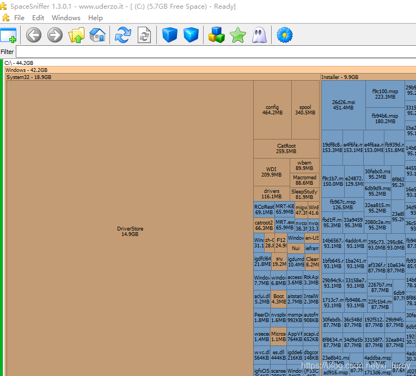Screen dimensions: 416x376
Task: Select the 26d26.msi 451.4MB file block
Action: (343, 105)
